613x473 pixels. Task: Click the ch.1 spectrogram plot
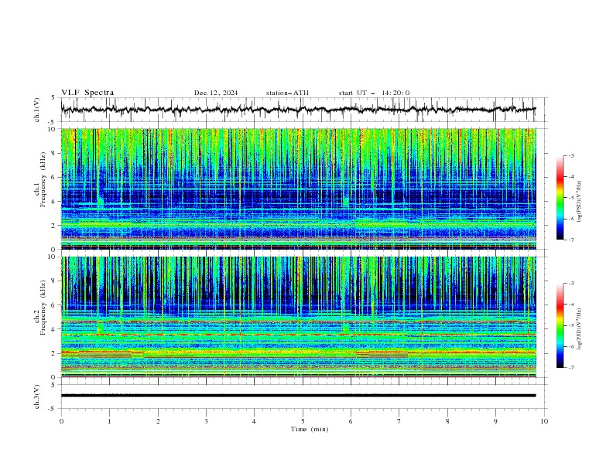(299, 189)
